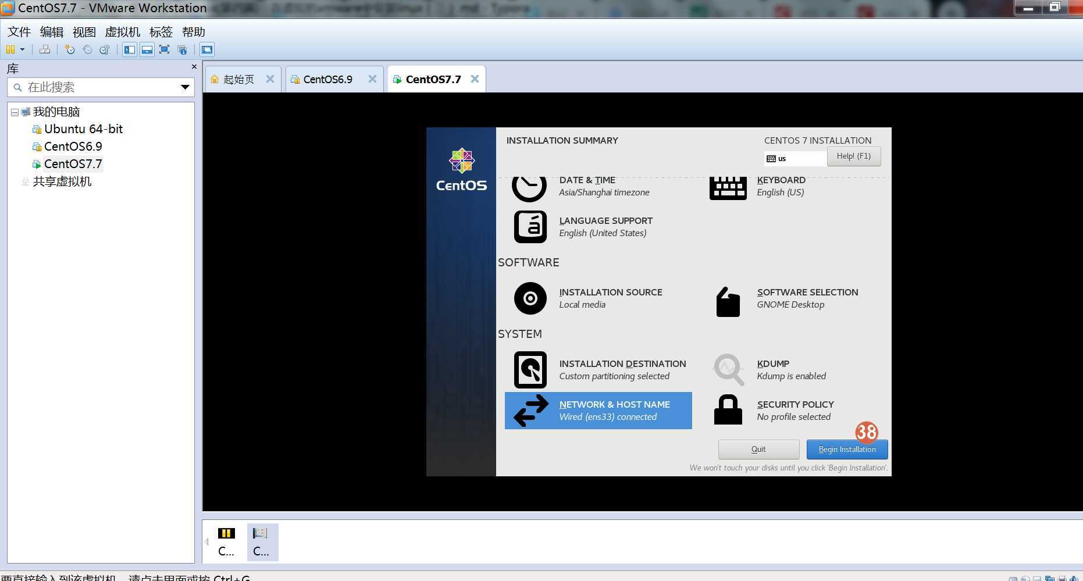Image resolution: width=1083 pixels, height=581 pixels.
Task: Open the INSTALLATION DESTINATION disk icon
Action: point(530,370)
